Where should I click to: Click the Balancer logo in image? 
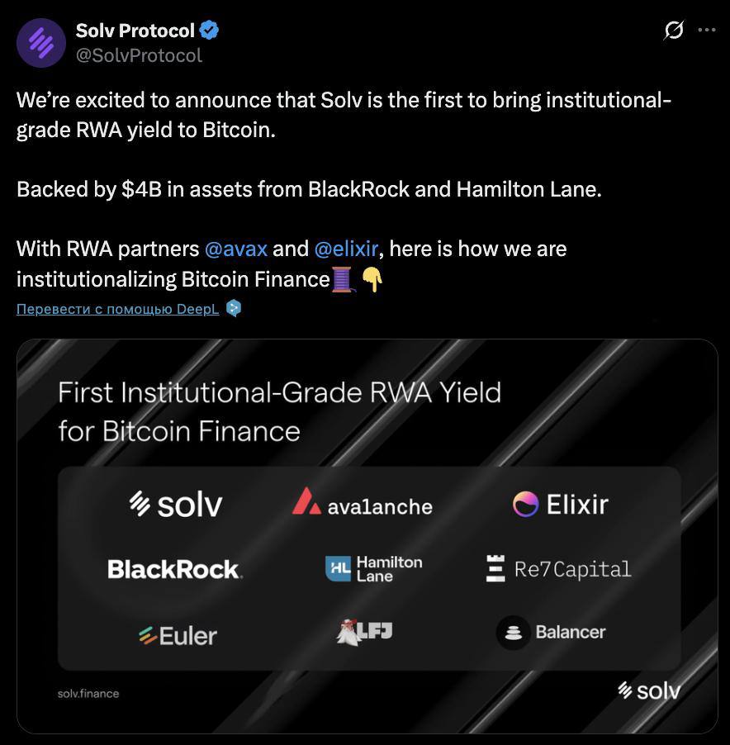pyautogui.click(x=551, y=633)
